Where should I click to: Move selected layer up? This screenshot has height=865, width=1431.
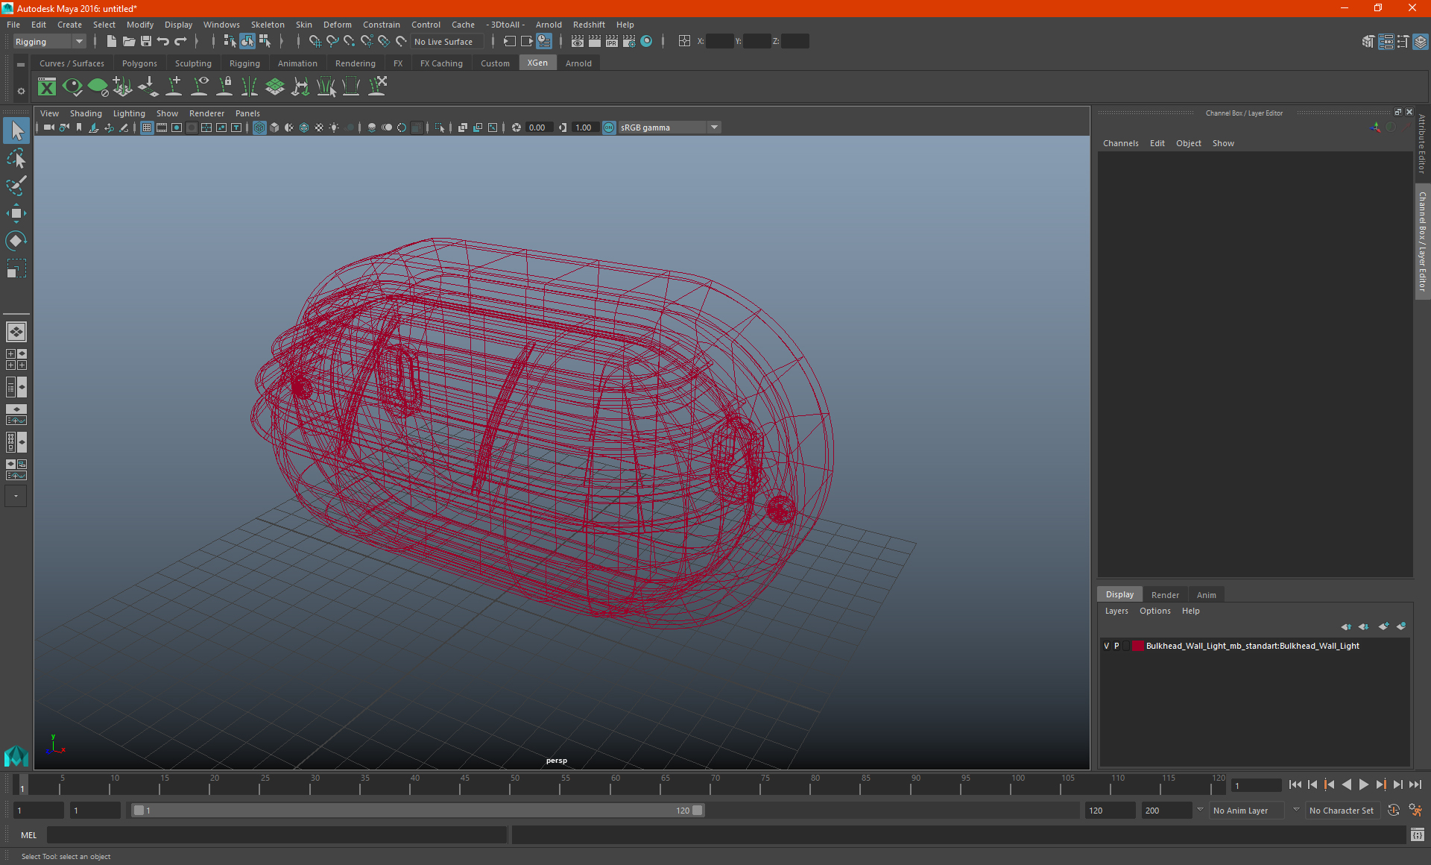click(1346, 626)
